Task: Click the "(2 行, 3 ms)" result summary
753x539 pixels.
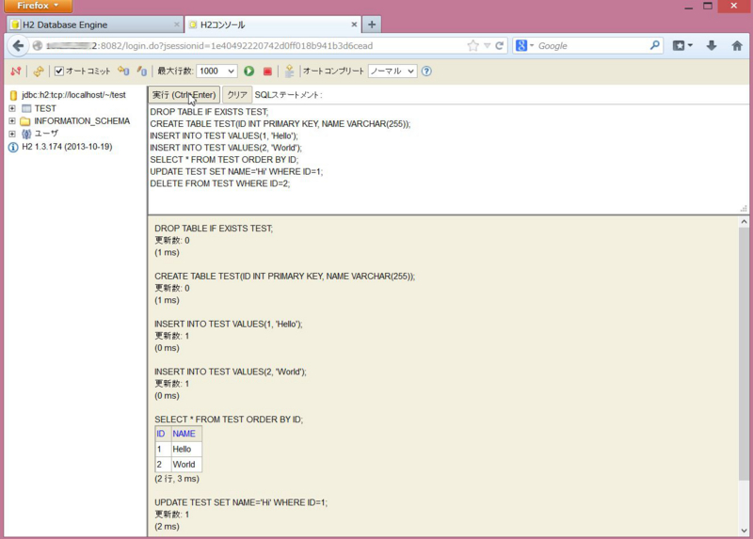Action: (177, 479)
